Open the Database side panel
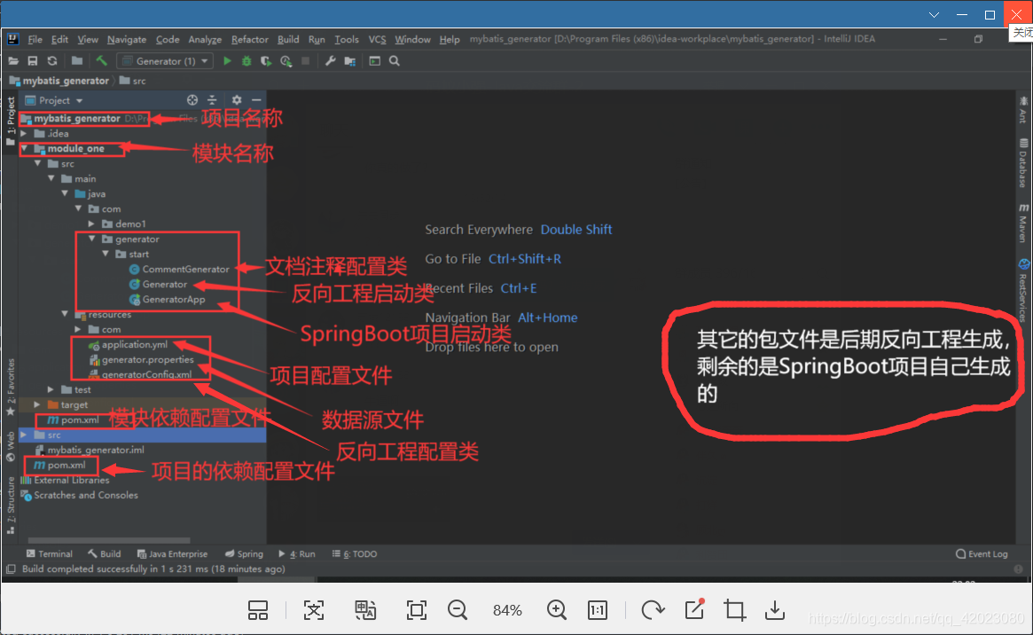The height and width of the screenshot is (635, 1033). [1023, 162]
